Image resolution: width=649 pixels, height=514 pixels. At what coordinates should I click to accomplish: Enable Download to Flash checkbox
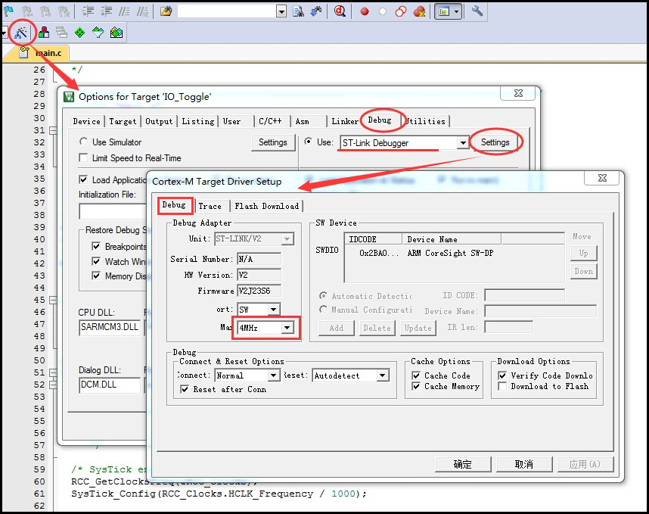[502, 386]
